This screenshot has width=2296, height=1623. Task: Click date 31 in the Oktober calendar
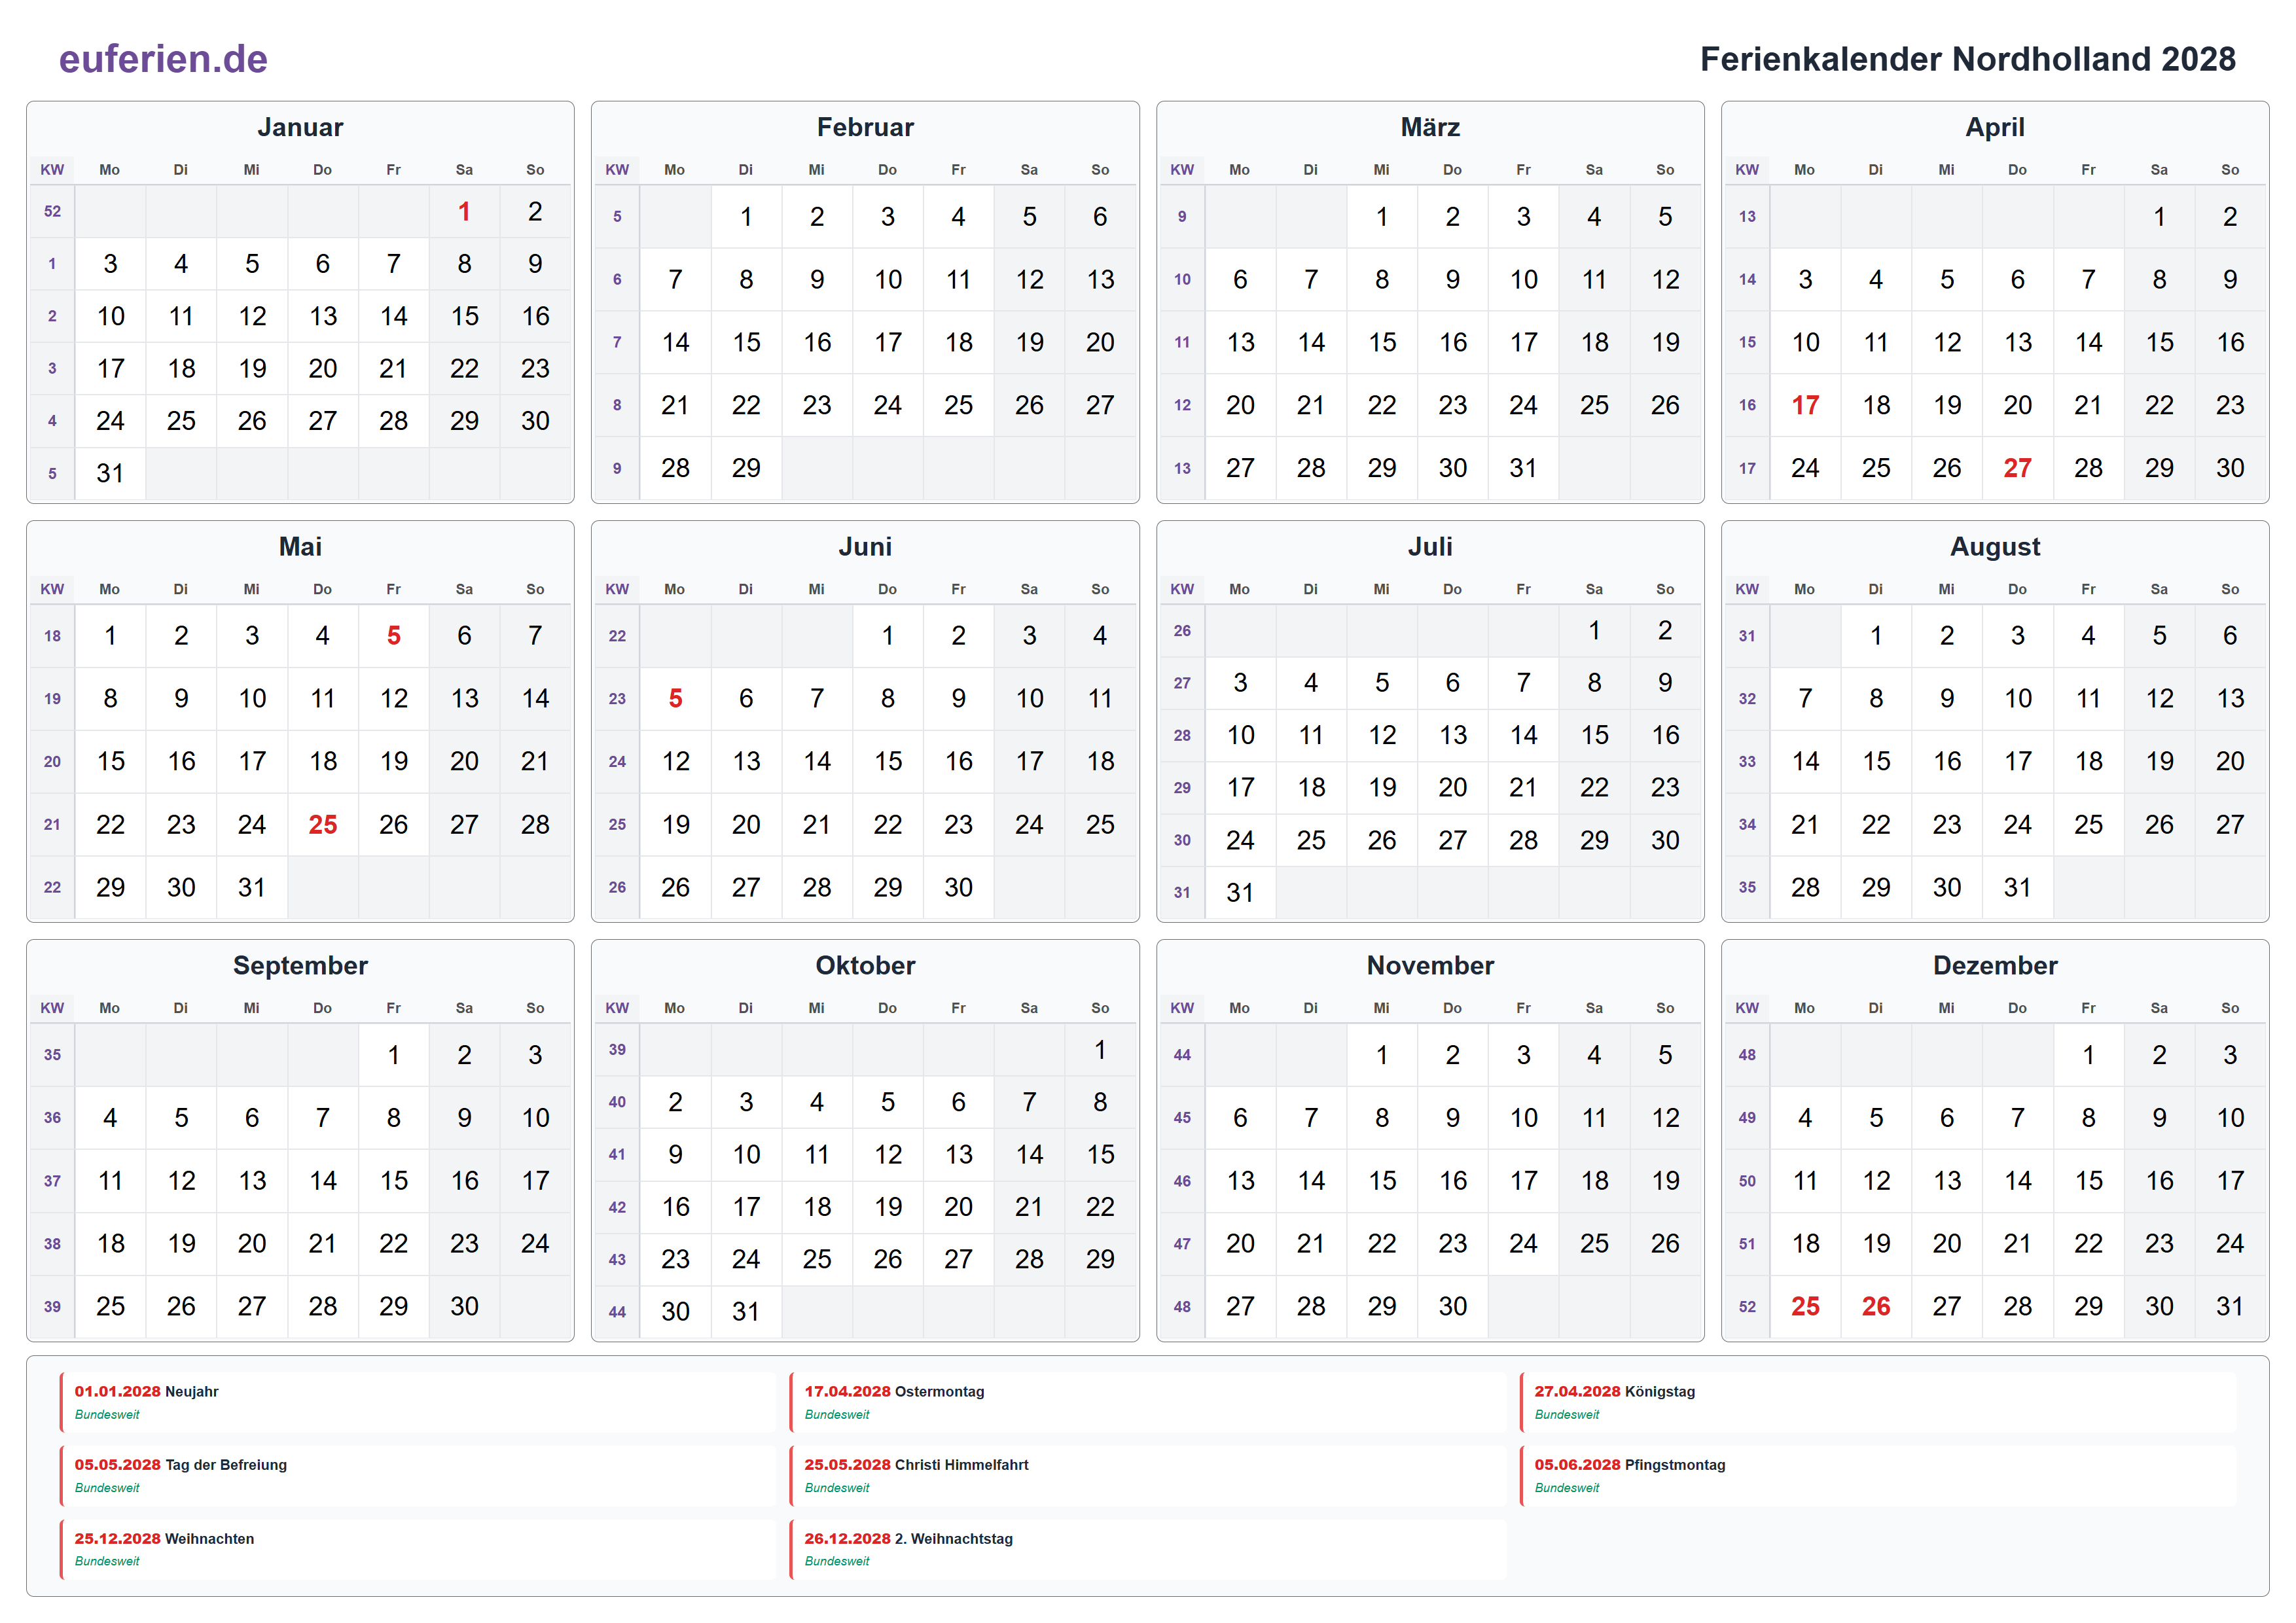point(746,1311)
